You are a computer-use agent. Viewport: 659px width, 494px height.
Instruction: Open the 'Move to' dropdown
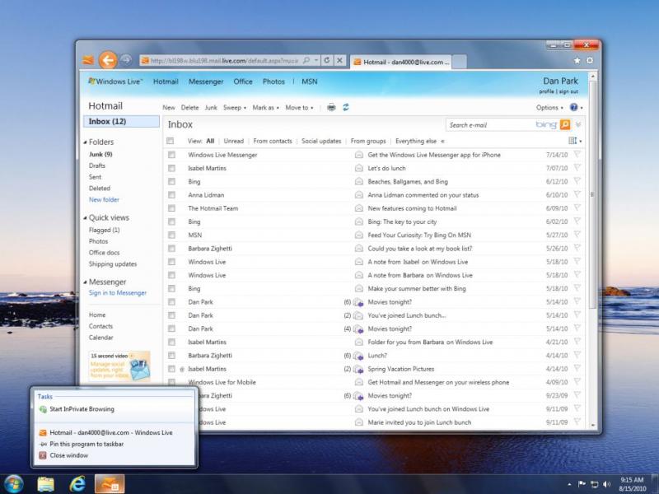(299, 108)
